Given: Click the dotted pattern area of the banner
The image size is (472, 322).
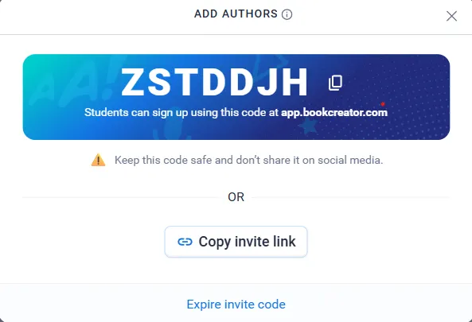Looking at the screenshot, I should (x=415, y=96).
